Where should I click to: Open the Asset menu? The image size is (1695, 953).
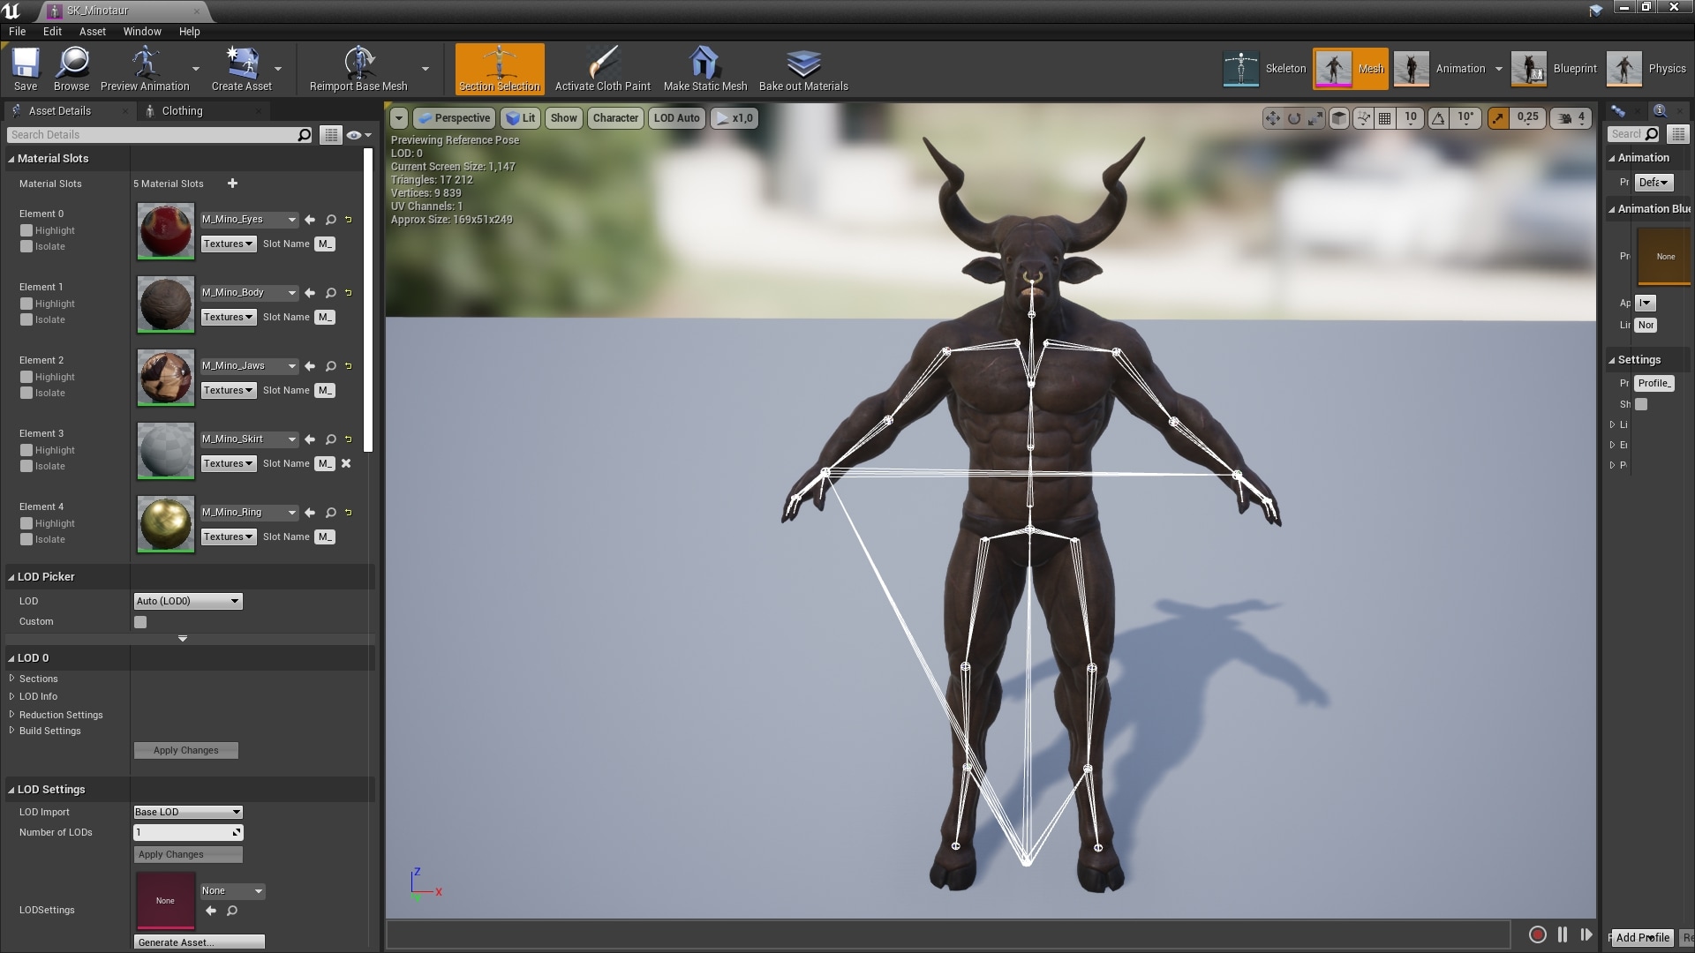92,31
